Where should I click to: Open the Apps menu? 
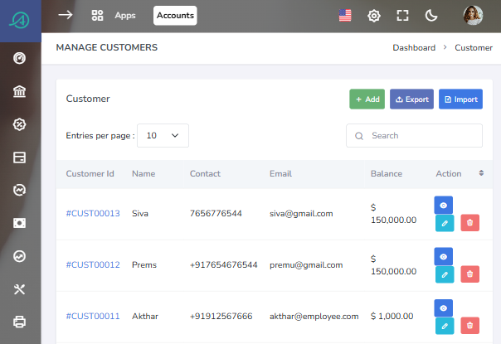coord(114,16)
